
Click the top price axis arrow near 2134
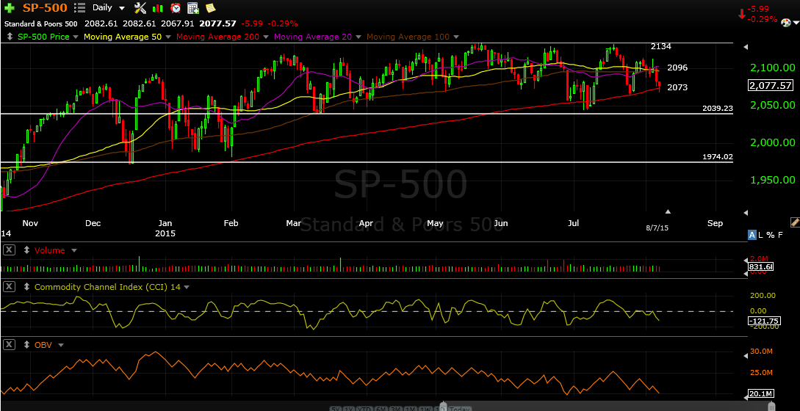pos(746,47)
